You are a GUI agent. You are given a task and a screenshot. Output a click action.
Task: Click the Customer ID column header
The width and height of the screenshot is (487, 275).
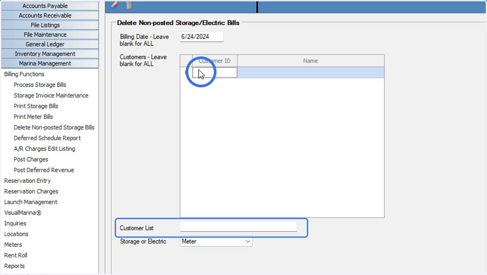point(215,61)
